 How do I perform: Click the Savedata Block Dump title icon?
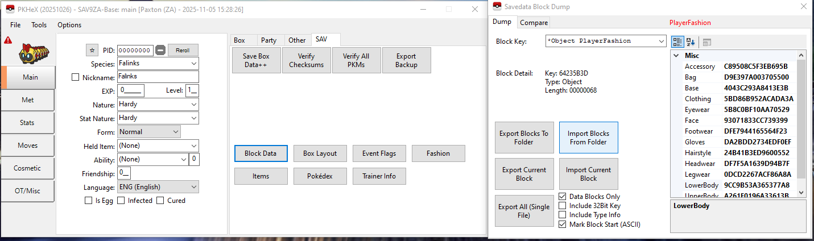pyautogui.click(x=496, y=7)
